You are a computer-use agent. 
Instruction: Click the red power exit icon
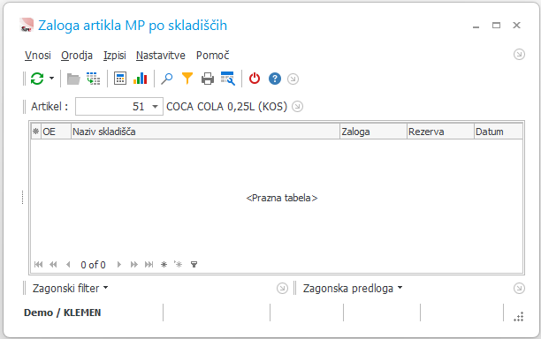(x=255, y=79)
